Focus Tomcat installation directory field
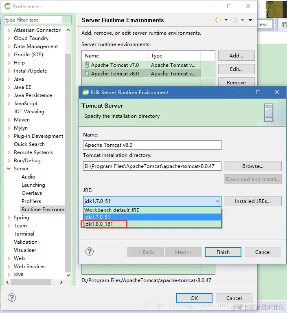 tap(152, 166)
